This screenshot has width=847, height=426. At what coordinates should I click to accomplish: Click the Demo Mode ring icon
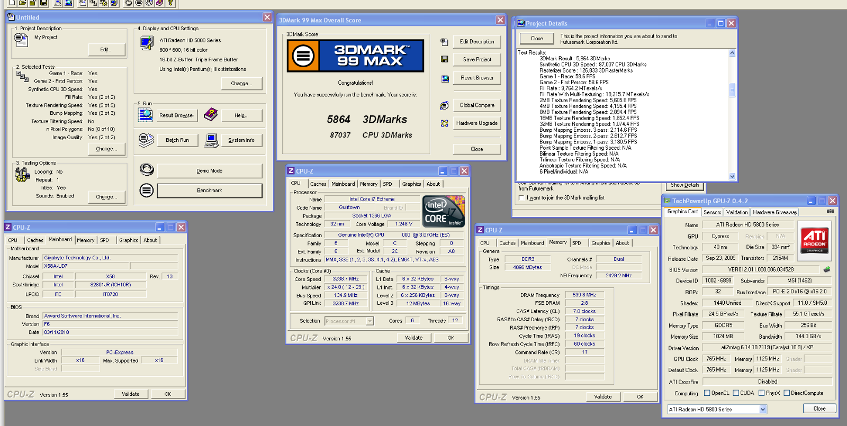click(147, 169)
